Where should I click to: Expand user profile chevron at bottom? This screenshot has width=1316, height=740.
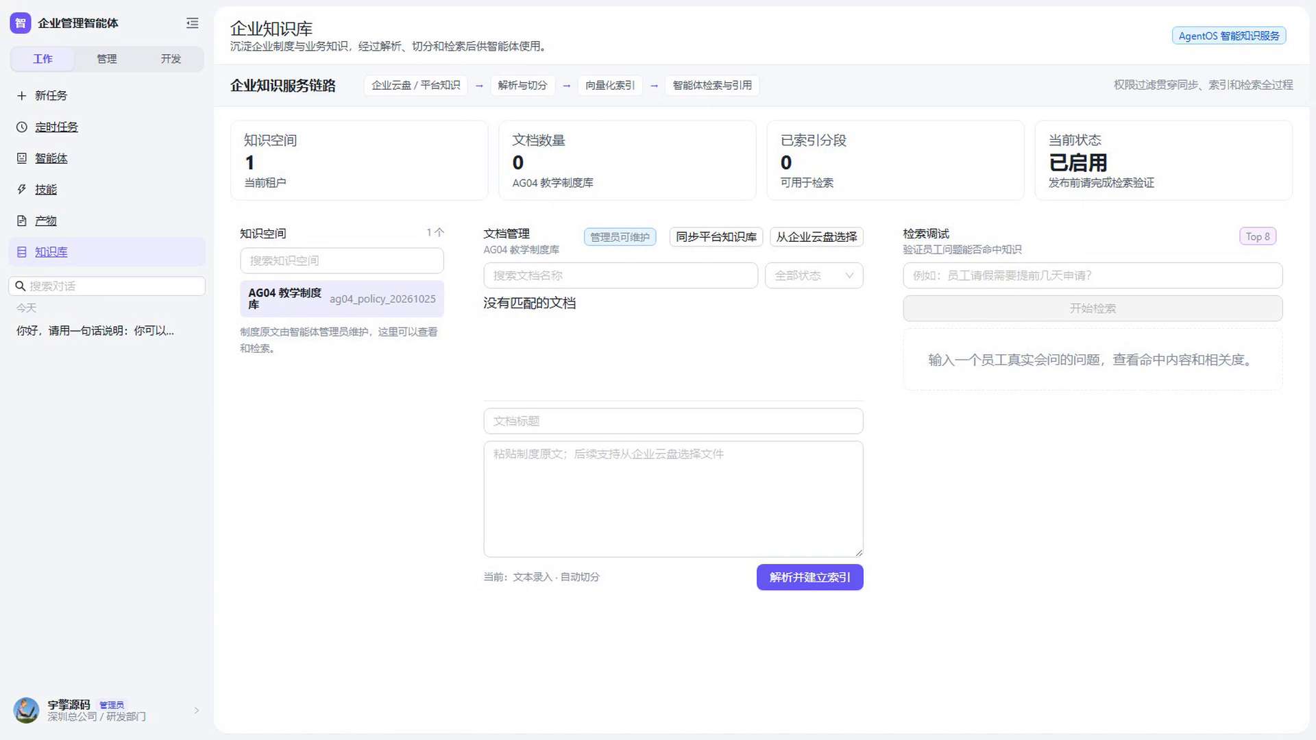coord(197,711)
